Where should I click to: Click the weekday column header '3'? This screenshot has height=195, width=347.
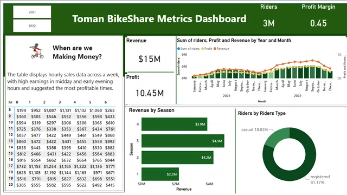tap(60, 102)
